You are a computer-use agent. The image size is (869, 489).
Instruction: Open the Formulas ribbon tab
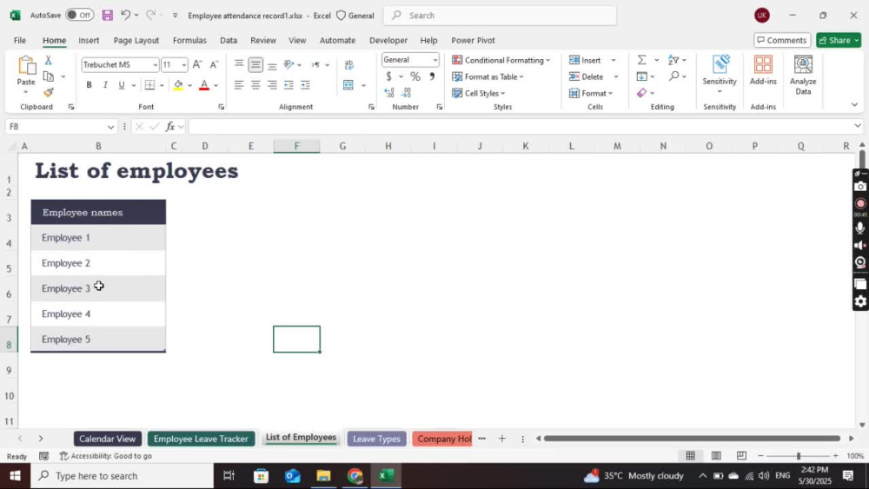click(x=189, y=41)
